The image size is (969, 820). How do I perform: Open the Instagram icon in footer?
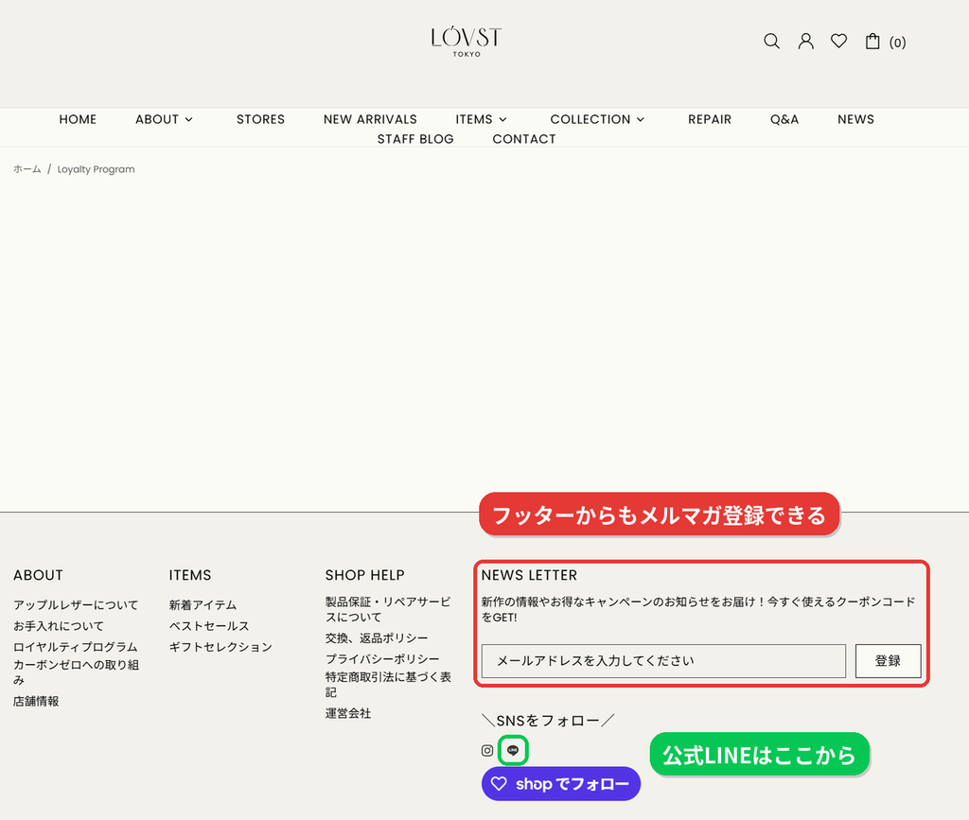pos(487,750)
